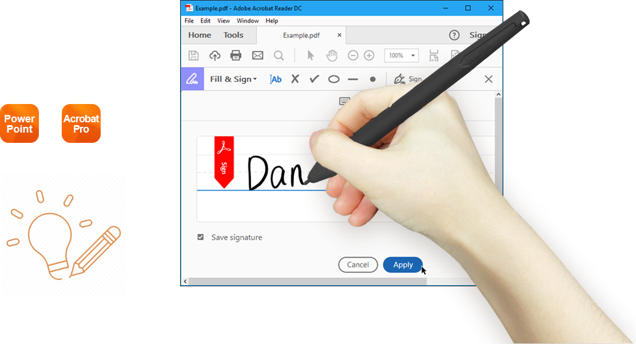Screen dimensions: 636x344
Task: Click the Add Text (Ab) tool
Action: click(x=276, y=79)
